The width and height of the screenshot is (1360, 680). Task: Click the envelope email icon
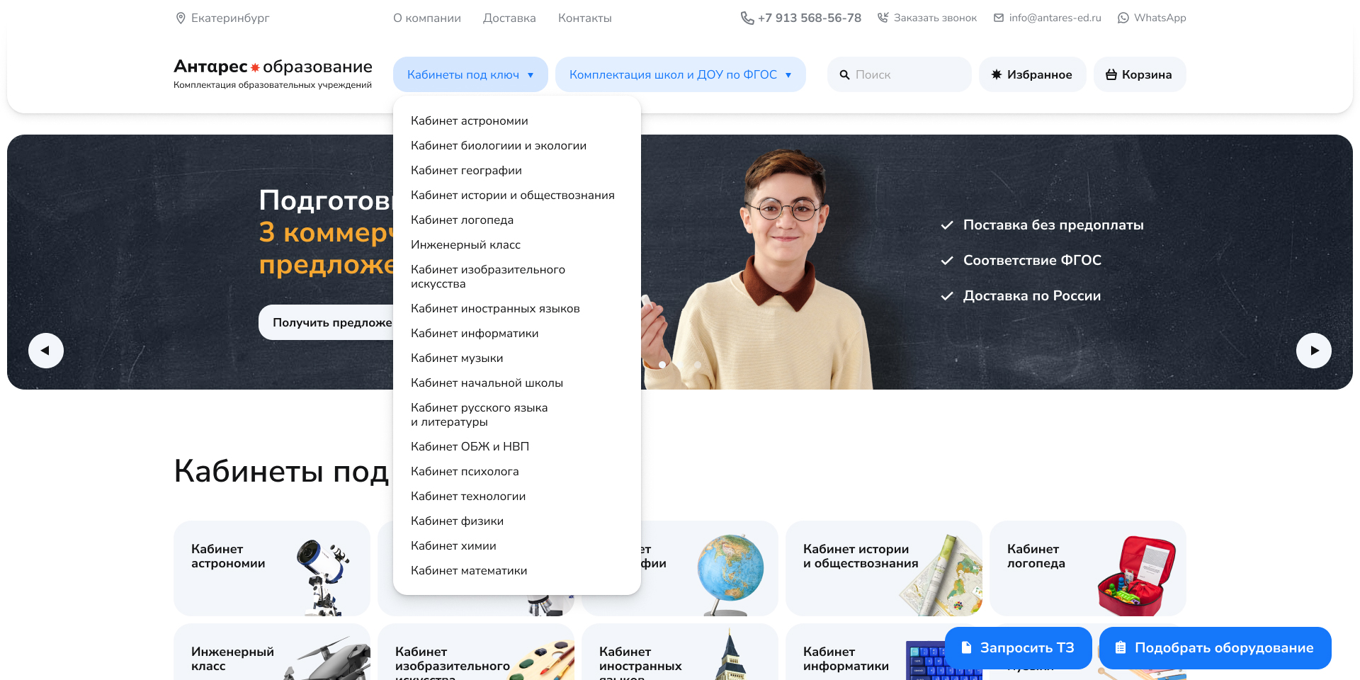pyautogui.click(x=999, y=18)
